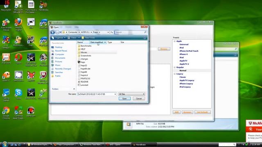
Task: Open the Views dropdown menu
Action: click(74, 38)
